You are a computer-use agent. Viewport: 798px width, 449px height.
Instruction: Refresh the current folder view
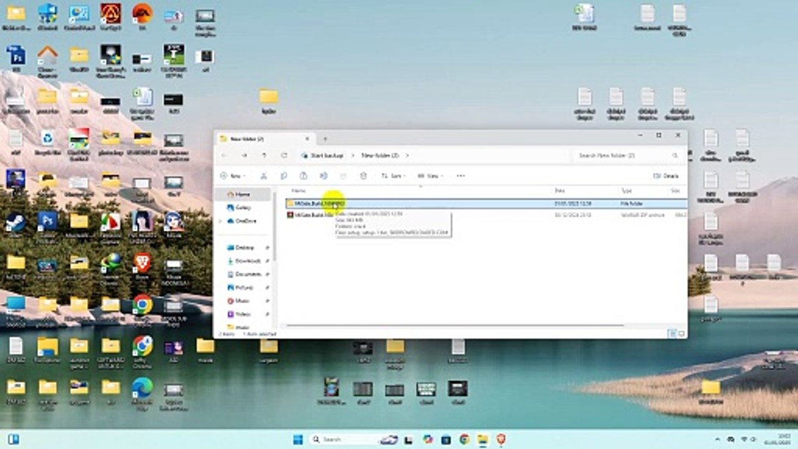click(284, 155)
